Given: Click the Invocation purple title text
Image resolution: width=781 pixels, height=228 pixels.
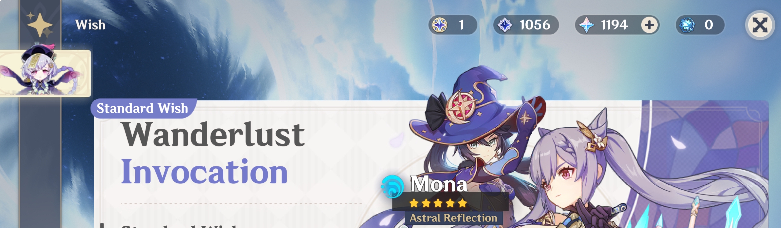Looking at the screenshot, I should point(204,171).
